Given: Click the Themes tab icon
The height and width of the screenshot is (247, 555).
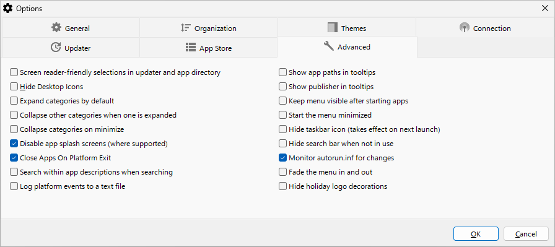Looking at the screenshot, I should tap(333, 28).
